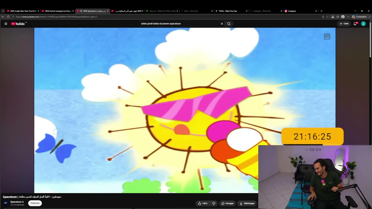Screen dimensions: 372x209
Task: Close the tiktok - Recherche tab
Action: point(212,11)
